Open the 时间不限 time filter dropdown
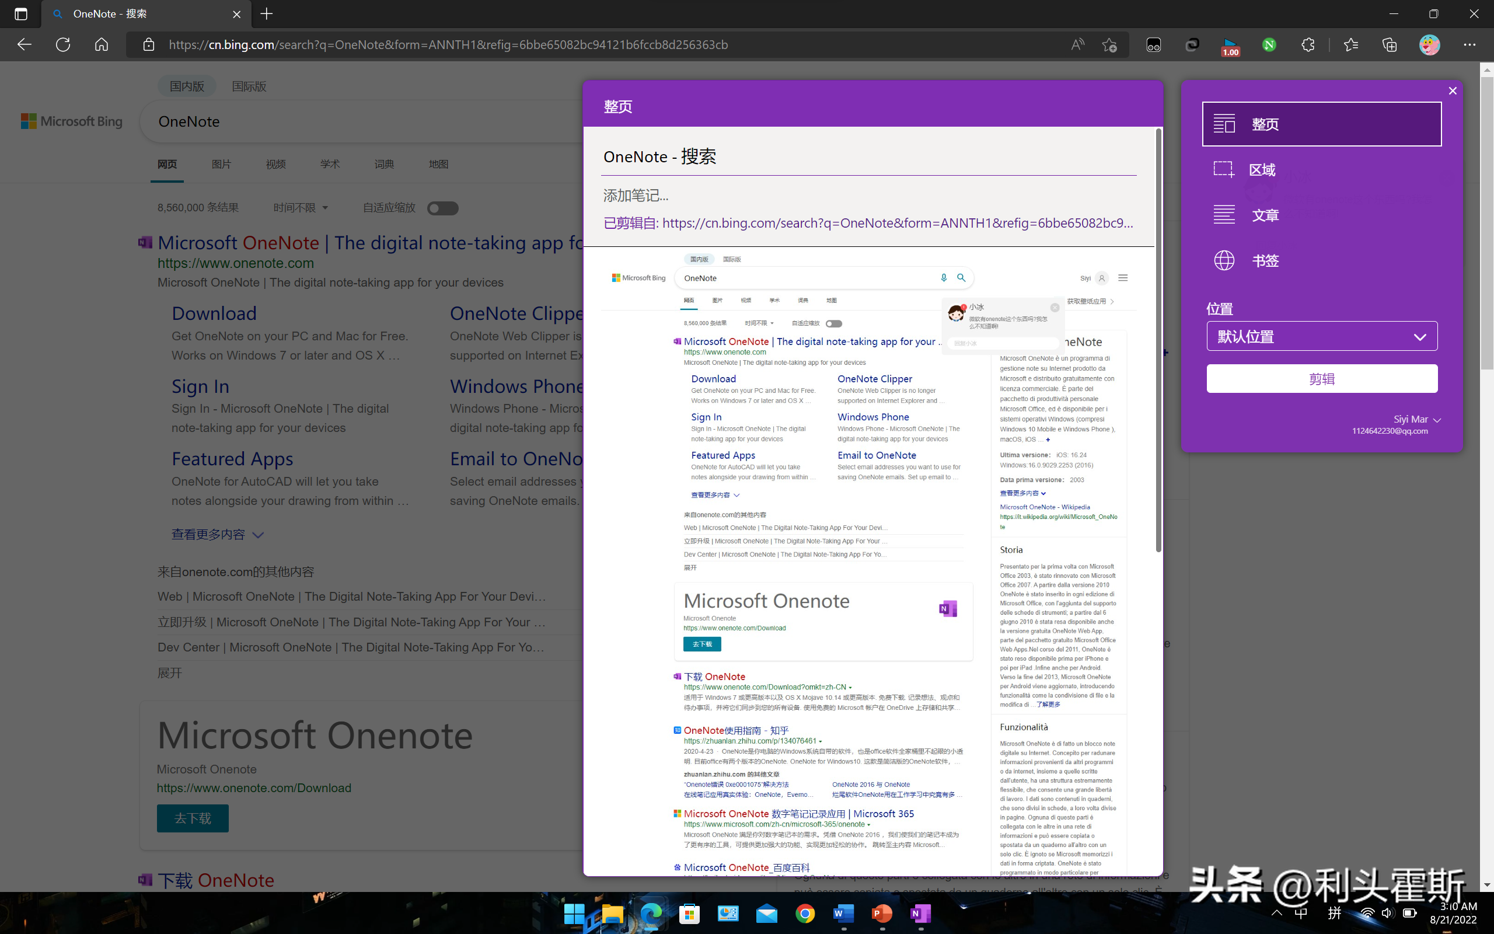 click(x=301, y=208)
